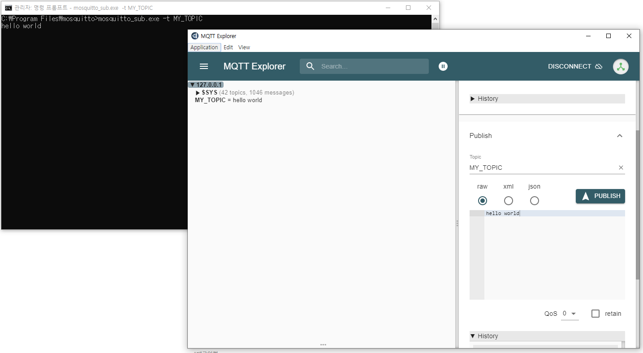
Task: Click the cloud-off icon beside DISCONNECT
Action: pyautogui.click(x=599, y=66)
